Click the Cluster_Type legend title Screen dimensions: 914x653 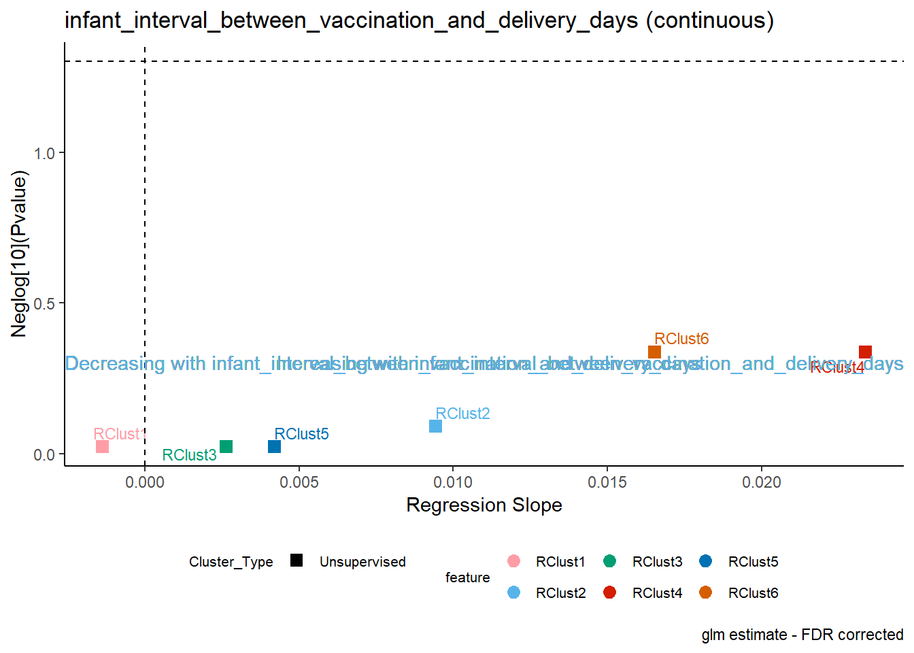(x=231, y=562)
